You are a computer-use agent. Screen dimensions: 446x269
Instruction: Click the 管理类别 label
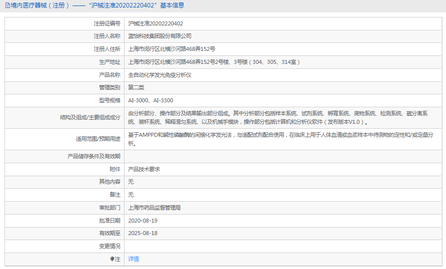point(109,87)
